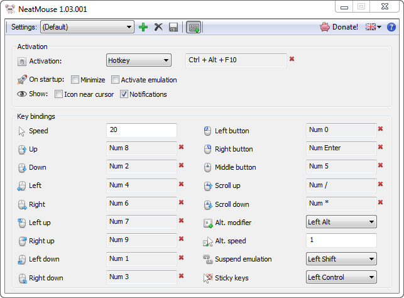Select the Scroll up field Num /

pyautogui.click(x=341, y=185)
